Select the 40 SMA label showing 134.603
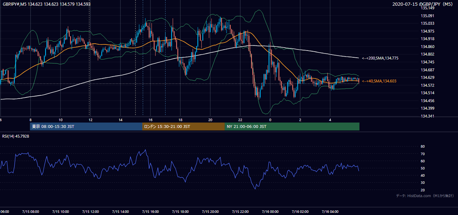 click(x=379, y=81)
